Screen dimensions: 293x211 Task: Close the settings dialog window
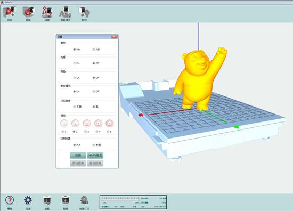coord(114,37)
